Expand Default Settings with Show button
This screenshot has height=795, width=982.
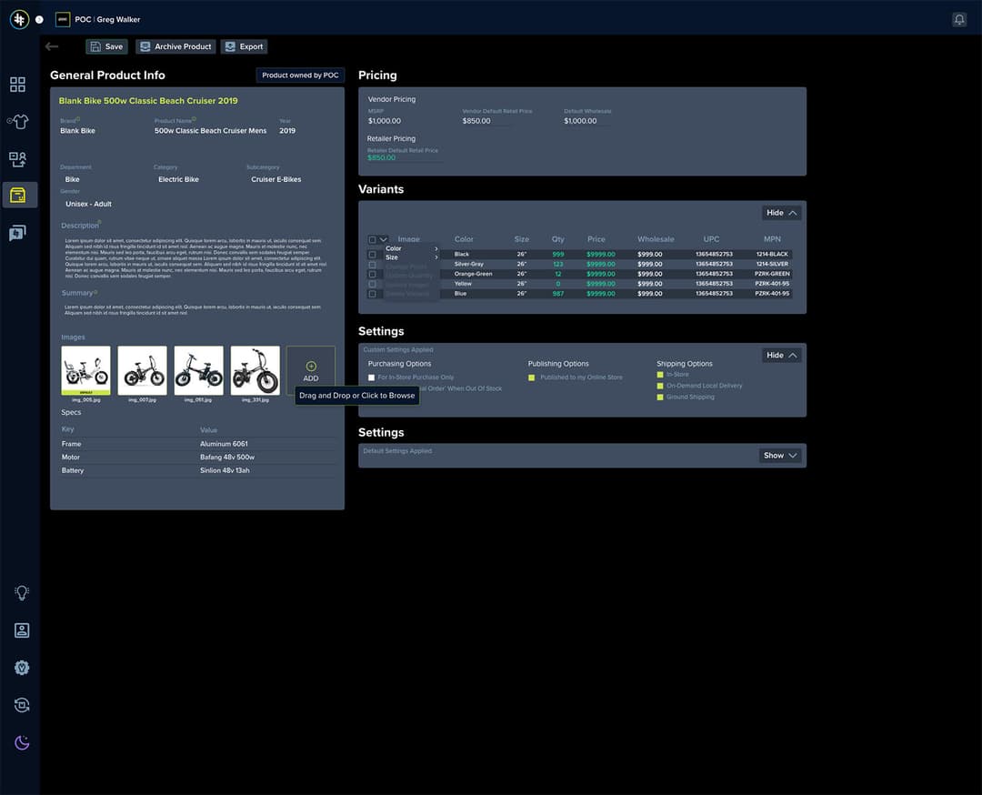[780, 456]
